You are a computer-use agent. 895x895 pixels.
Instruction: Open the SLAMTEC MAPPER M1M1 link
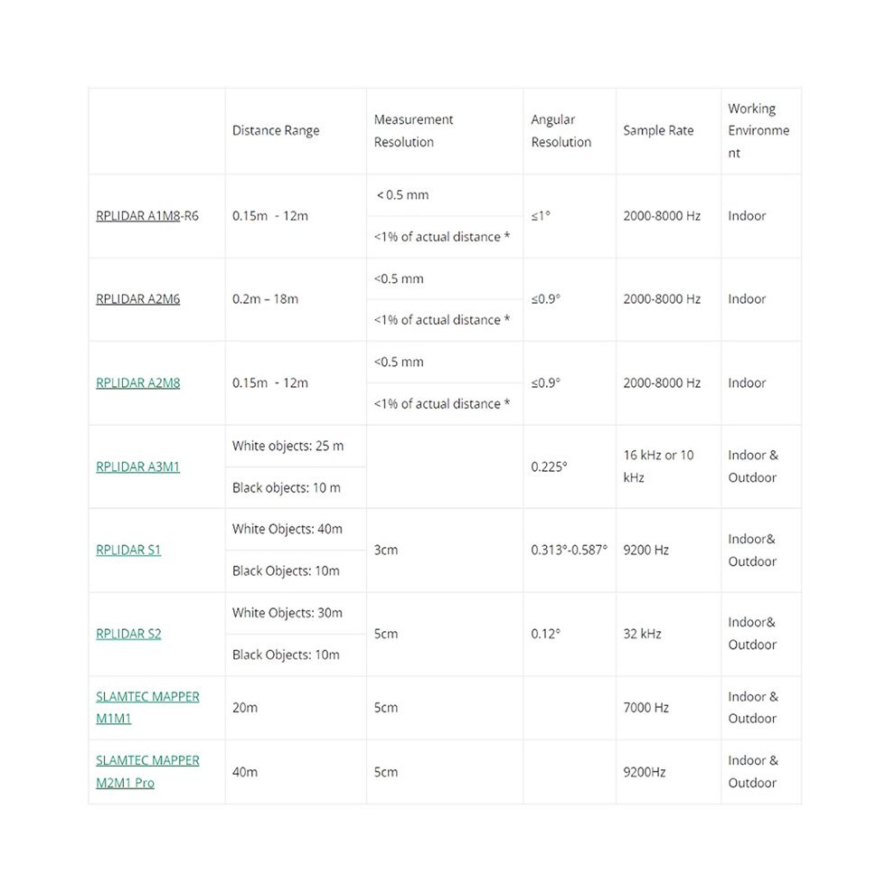pos(147,708)
